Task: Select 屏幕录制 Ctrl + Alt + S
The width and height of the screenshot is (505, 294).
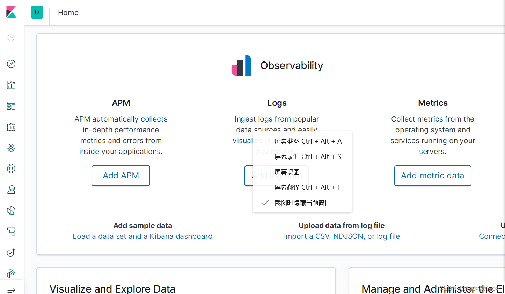Action: 302,156
